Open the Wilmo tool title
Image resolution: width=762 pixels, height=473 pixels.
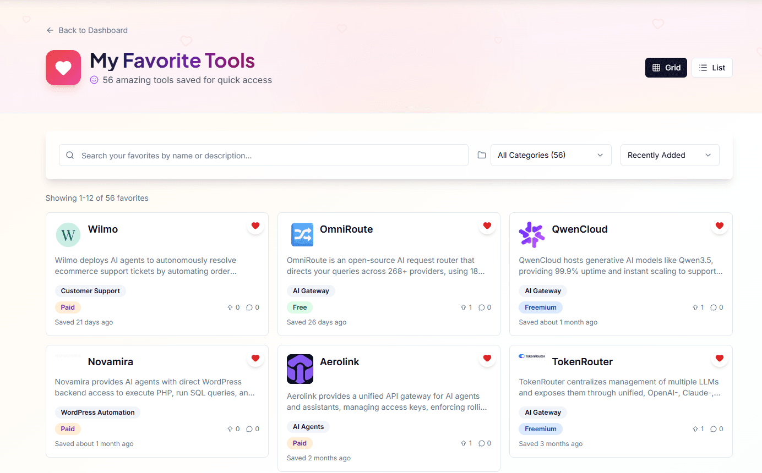[x=103, y=229]
